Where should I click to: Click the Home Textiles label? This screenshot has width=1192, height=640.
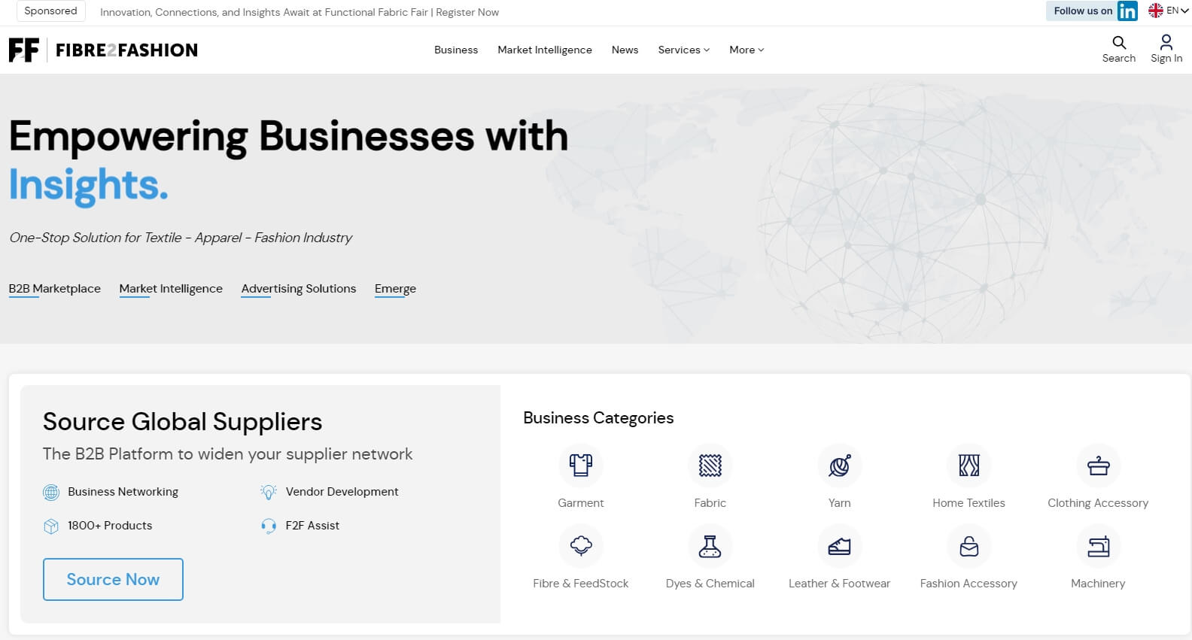click(968, 503)
